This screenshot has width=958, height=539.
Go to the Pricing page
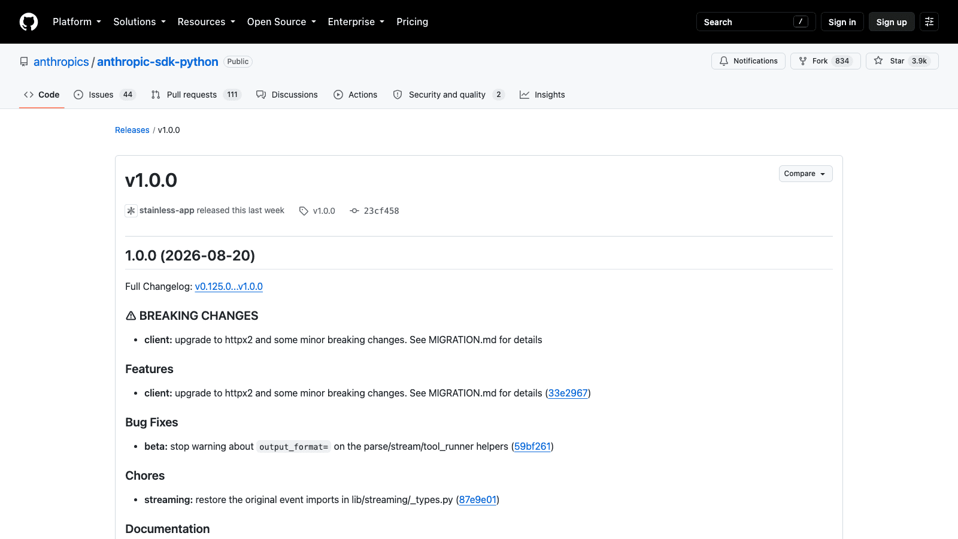tap(412, 22)
